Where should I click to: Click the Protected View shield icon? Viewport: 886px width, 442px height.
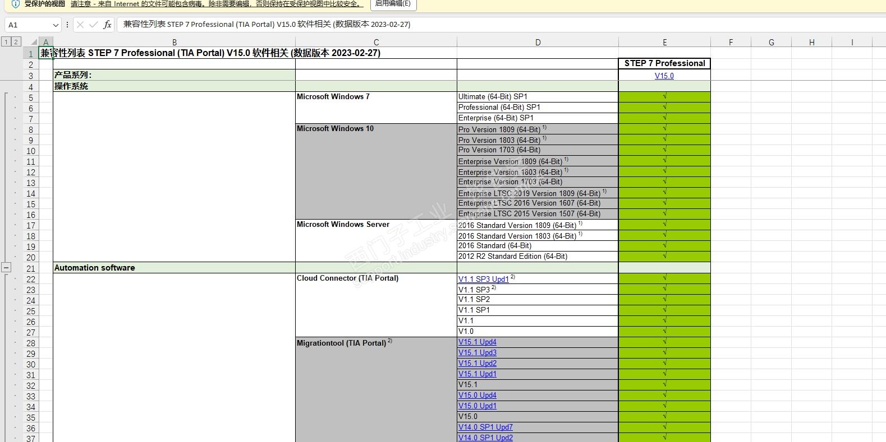click(16, 4)
